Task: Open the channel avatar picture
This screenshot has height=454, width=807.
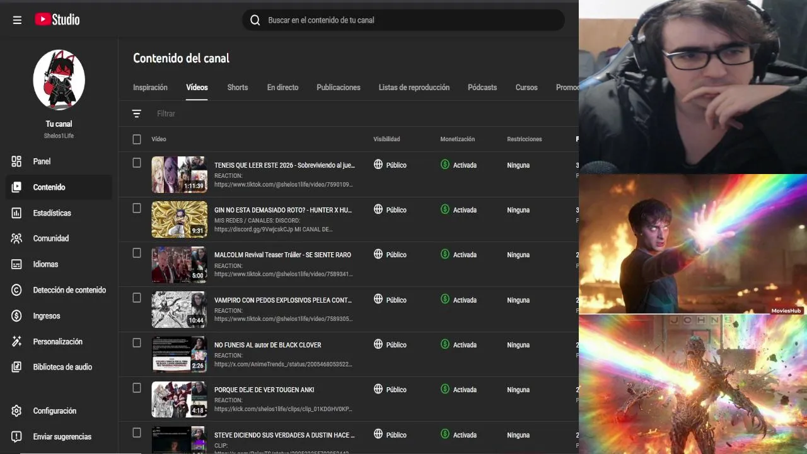Action: pos(59,80)
